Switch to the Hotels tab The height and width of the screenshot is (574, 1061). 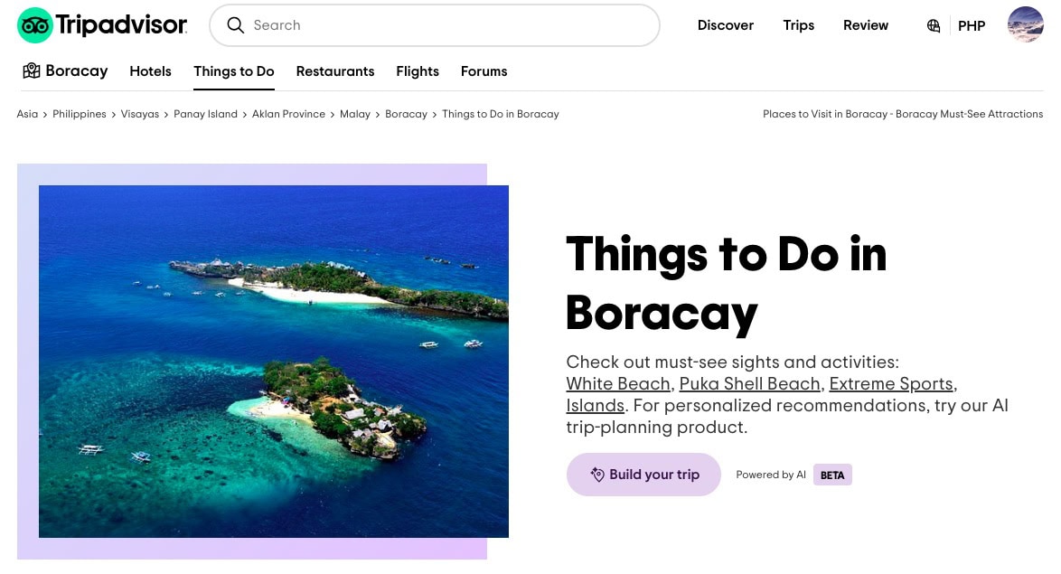click(x=150, y=71)
